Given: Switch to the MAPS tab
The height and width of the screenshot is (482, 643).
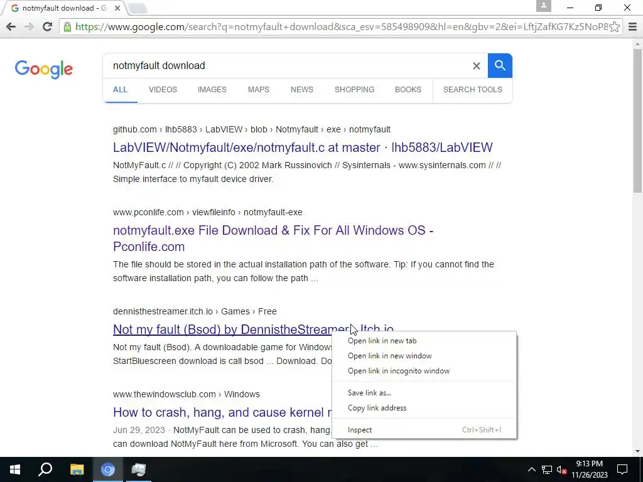Looking at the screenshot, I should coord(258,89).
